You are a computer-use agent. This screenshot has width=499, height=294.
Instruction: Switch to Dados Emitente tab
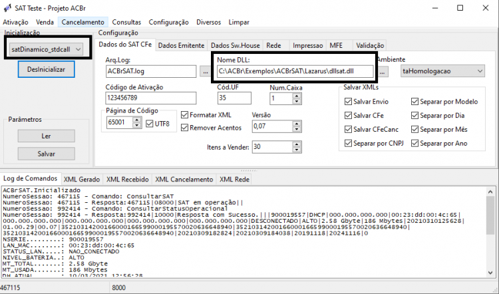[181, 45]
